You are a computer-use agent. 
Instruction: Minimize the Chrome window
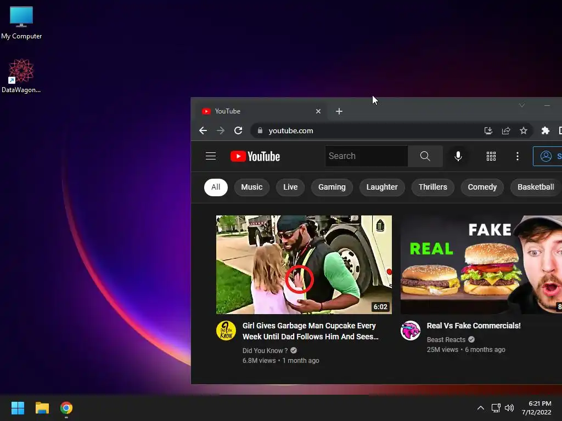547,105
